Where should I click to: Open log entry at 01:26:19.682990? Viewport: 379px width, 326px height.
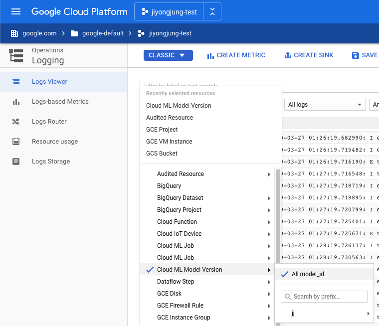[x=331, y=138]
